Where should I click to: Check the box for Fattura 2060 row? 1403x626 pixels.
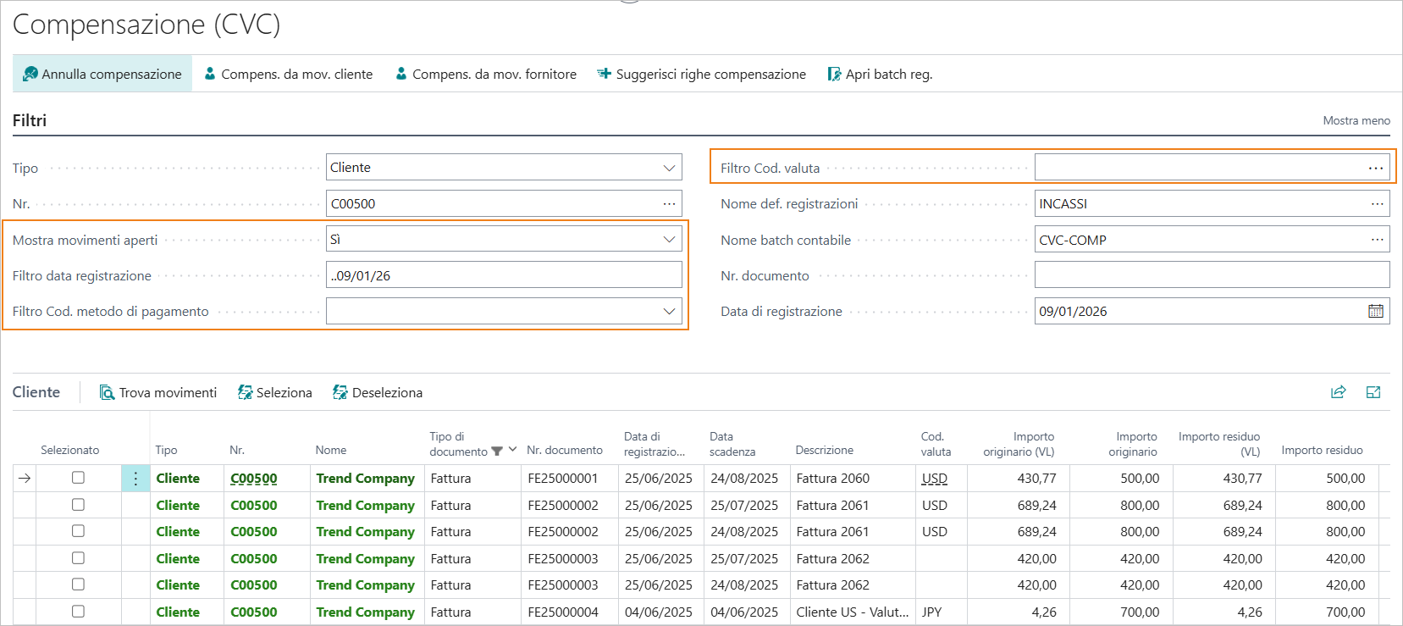[x=78, y=478]
